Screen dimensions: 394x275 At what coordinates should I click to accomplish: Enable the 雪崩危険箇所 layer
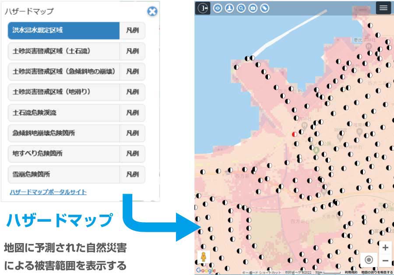(x=63, y=174)
